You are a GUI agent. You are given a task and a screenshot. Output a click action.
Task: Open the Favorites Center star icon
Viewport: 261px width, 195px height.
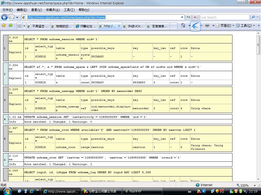tap(4, 25)
